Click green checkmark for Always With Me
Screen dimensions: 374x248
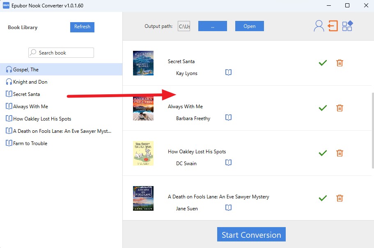click(323, 108)
